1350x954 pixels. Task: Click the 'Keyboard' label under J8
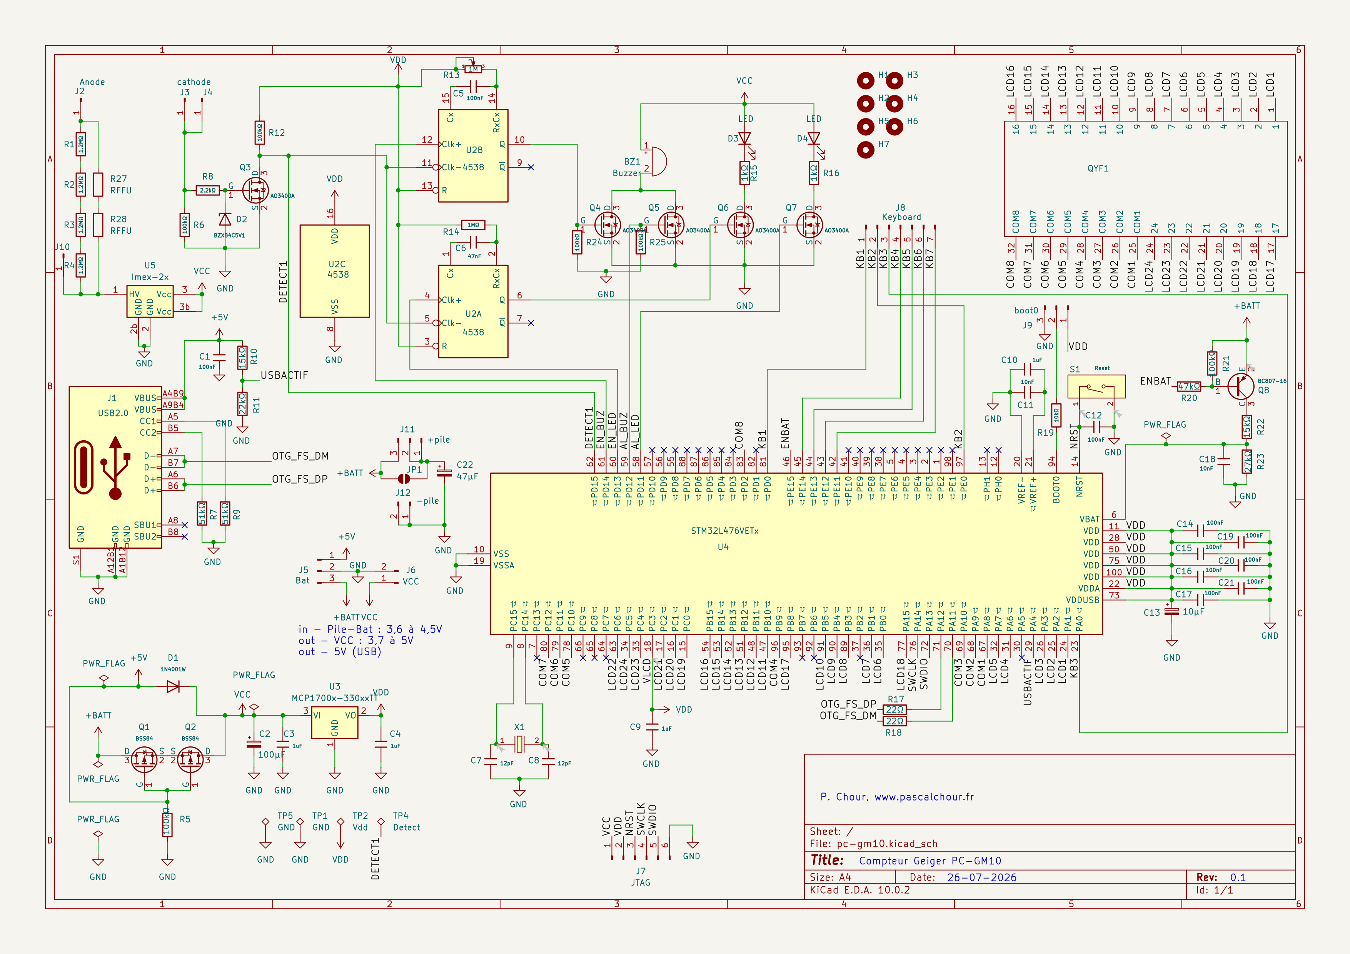tap(901, 217)
